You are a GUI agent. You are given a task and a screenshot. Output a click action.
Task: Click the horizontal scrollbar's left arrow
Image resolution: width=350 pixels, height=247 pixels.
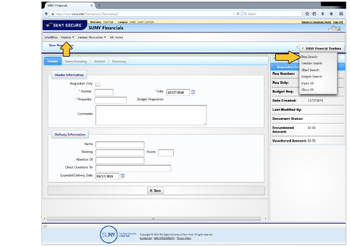pyautogui.click(x=45, y=219)
